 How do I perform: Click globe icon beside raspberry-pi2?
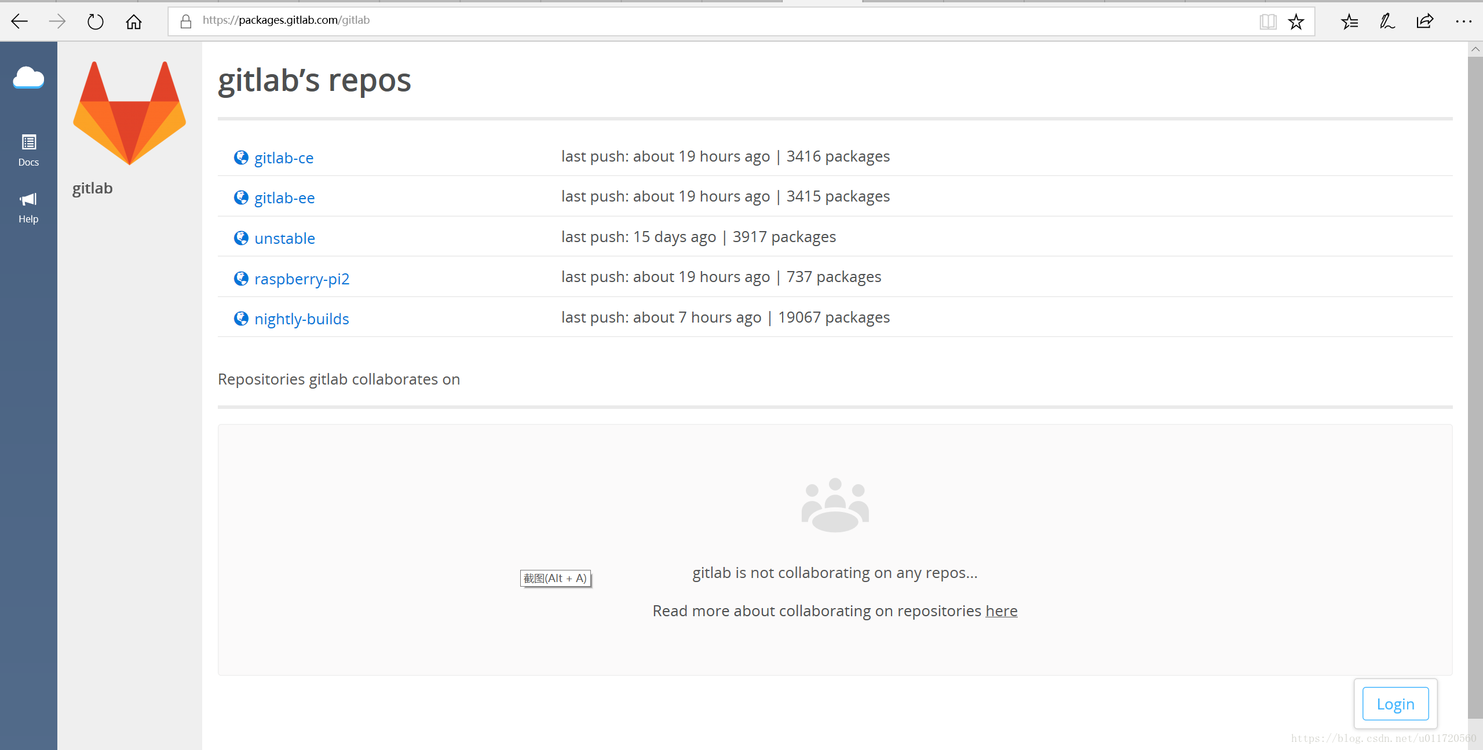[241, 279]
